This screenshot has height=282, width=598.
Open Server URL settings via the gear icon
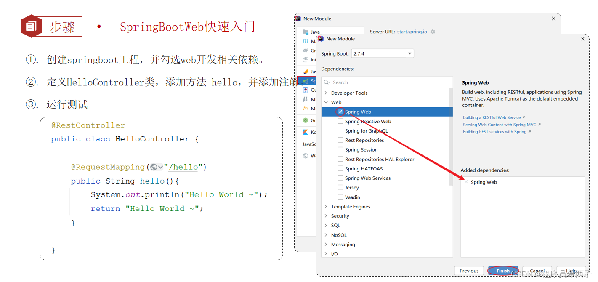point(433,32)
